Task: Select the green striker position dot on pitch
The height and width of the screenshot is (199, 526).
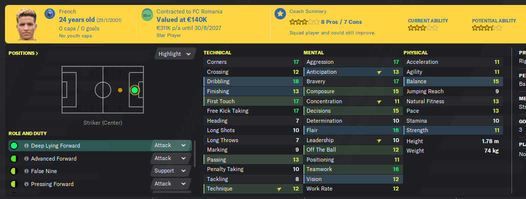Action: pos(134,90)
